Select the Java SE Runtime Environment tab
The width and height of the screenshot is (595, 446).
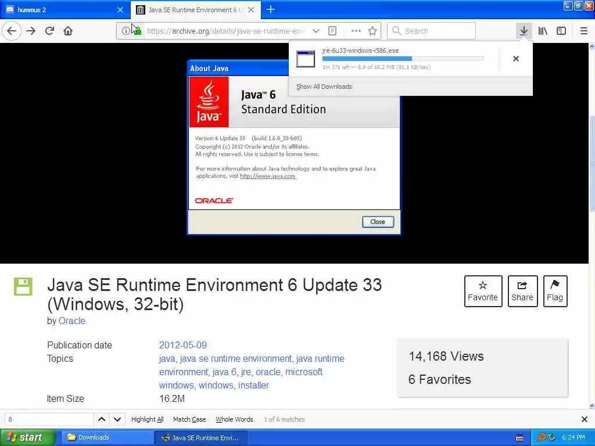pos(195,10)
